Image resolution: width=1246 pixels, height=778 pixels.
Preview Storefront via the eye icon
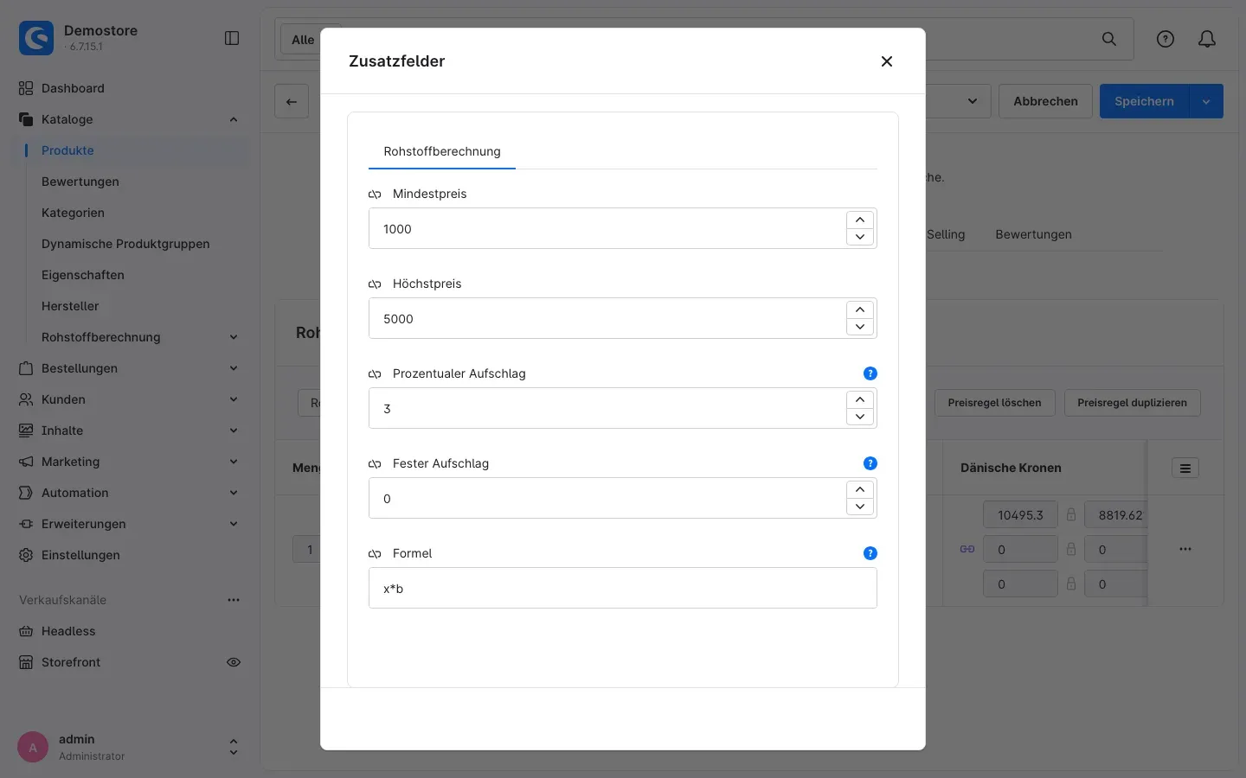point(234,662)
